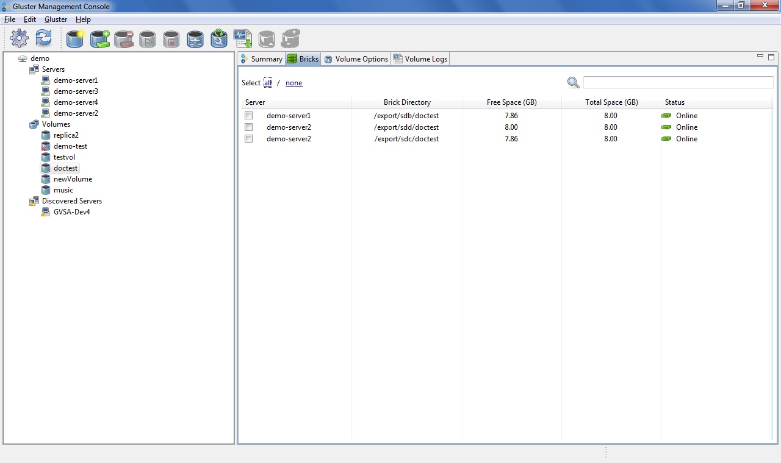This screenshot has width=781, height=463.
Task: Select the /export/sdc/doctest brick checkbox
Action: click(248, 139)
